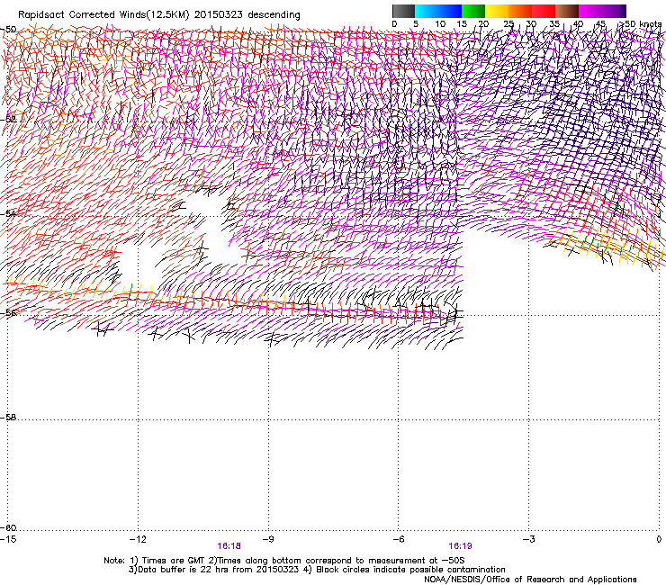Click the NOAA/NESDIS credit text
Viewport: 666px width, 585px height.
530,580
